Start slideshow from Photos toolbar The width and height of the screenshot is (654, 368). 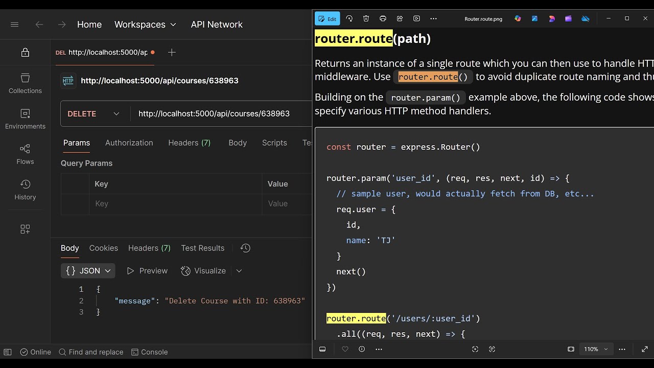416,18
